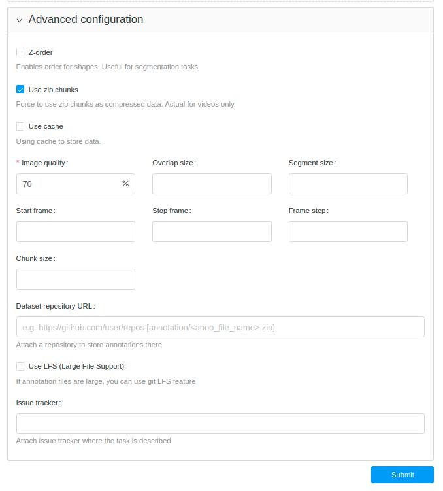The height and width of the screenshot is (491, 443).
Task: Click the Advanced configuration panel title
Action: pos(86,20)
